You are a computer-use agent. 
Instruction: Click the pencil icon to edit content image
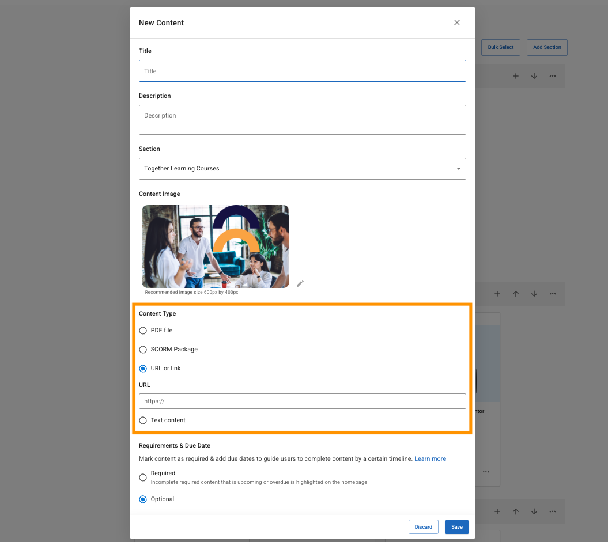click(x=300, y=283)
